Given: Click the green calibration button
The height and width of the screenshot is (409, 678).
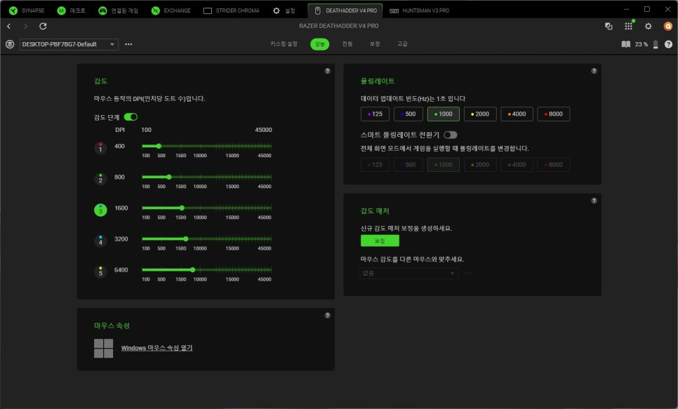Looking at the screenshot, I should click(380, 241).
